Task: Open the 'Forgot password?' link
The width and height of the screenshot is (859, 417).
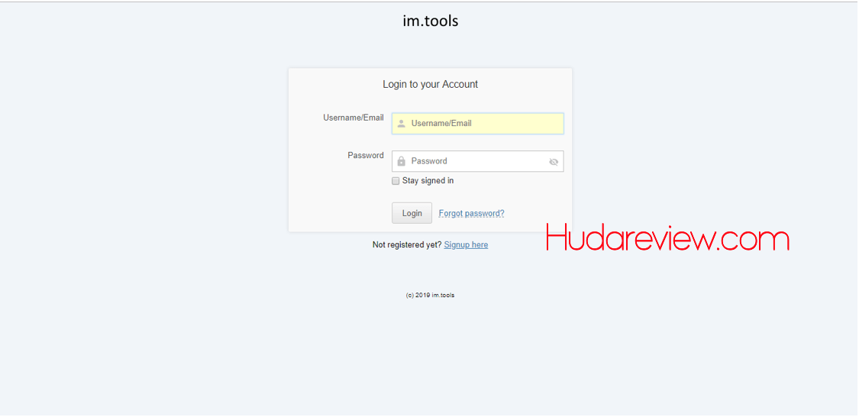Action: point(471,214)
